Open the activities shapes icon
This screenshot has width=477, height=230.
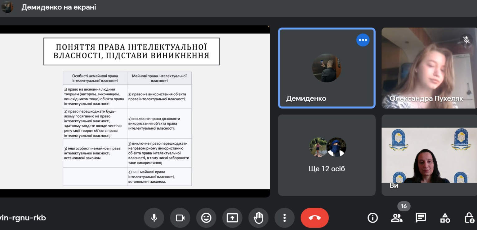445,218
